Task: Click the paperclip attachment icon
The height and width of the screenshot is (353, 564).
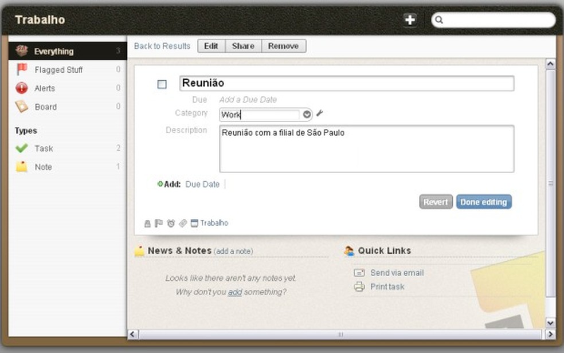Action: coord(183,223)
